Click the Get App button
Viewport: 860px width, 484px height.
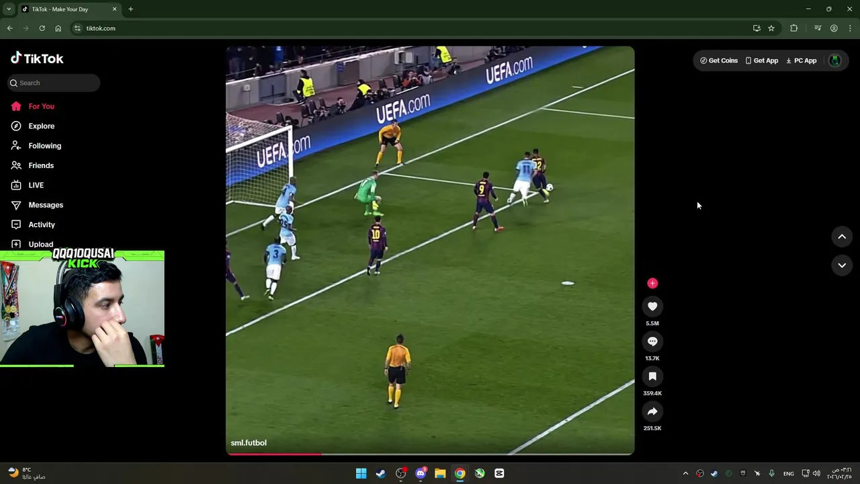[762, 61]
